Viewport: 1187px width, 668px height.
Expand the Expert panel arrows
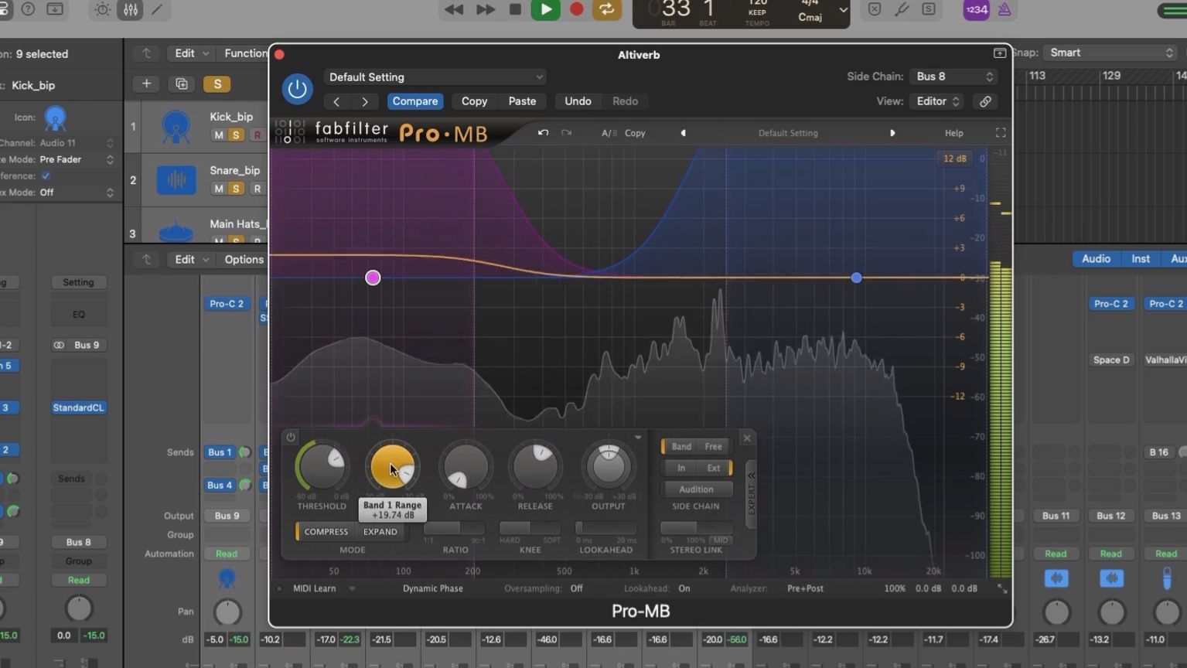[x=751, y=475]
